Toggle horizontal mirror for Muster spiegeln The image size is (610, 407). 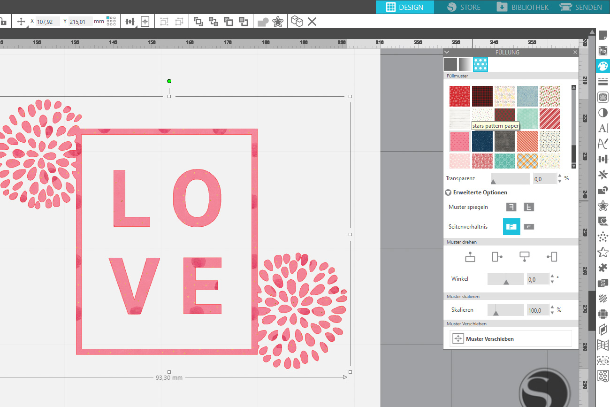[x=511, y=207]
